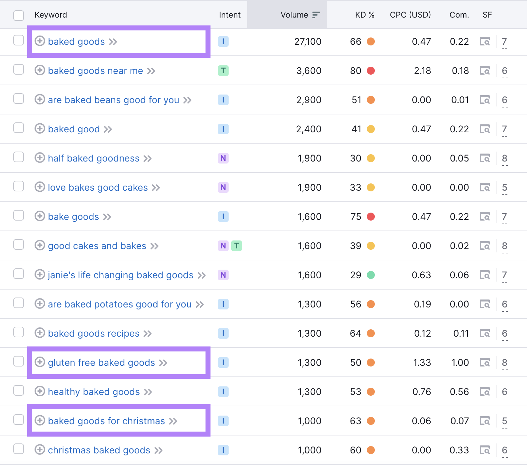
Task: View SERP icon for 'healthy baked goods'
Action: click(x=485, y=392)
